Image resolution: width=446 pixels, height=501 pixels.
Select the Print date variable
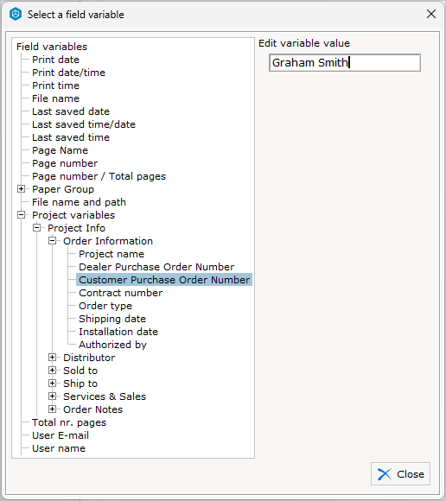[x=55, y=60]
